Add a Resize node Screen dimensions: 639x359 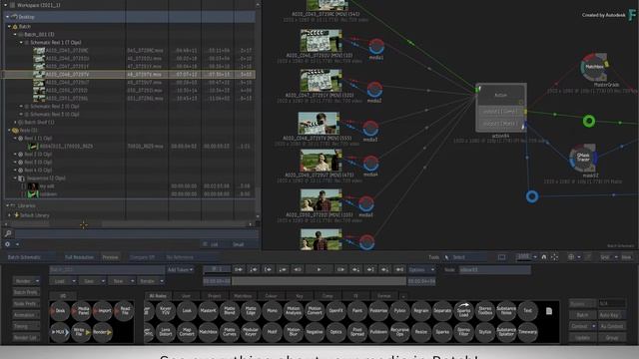coord(421,332)
